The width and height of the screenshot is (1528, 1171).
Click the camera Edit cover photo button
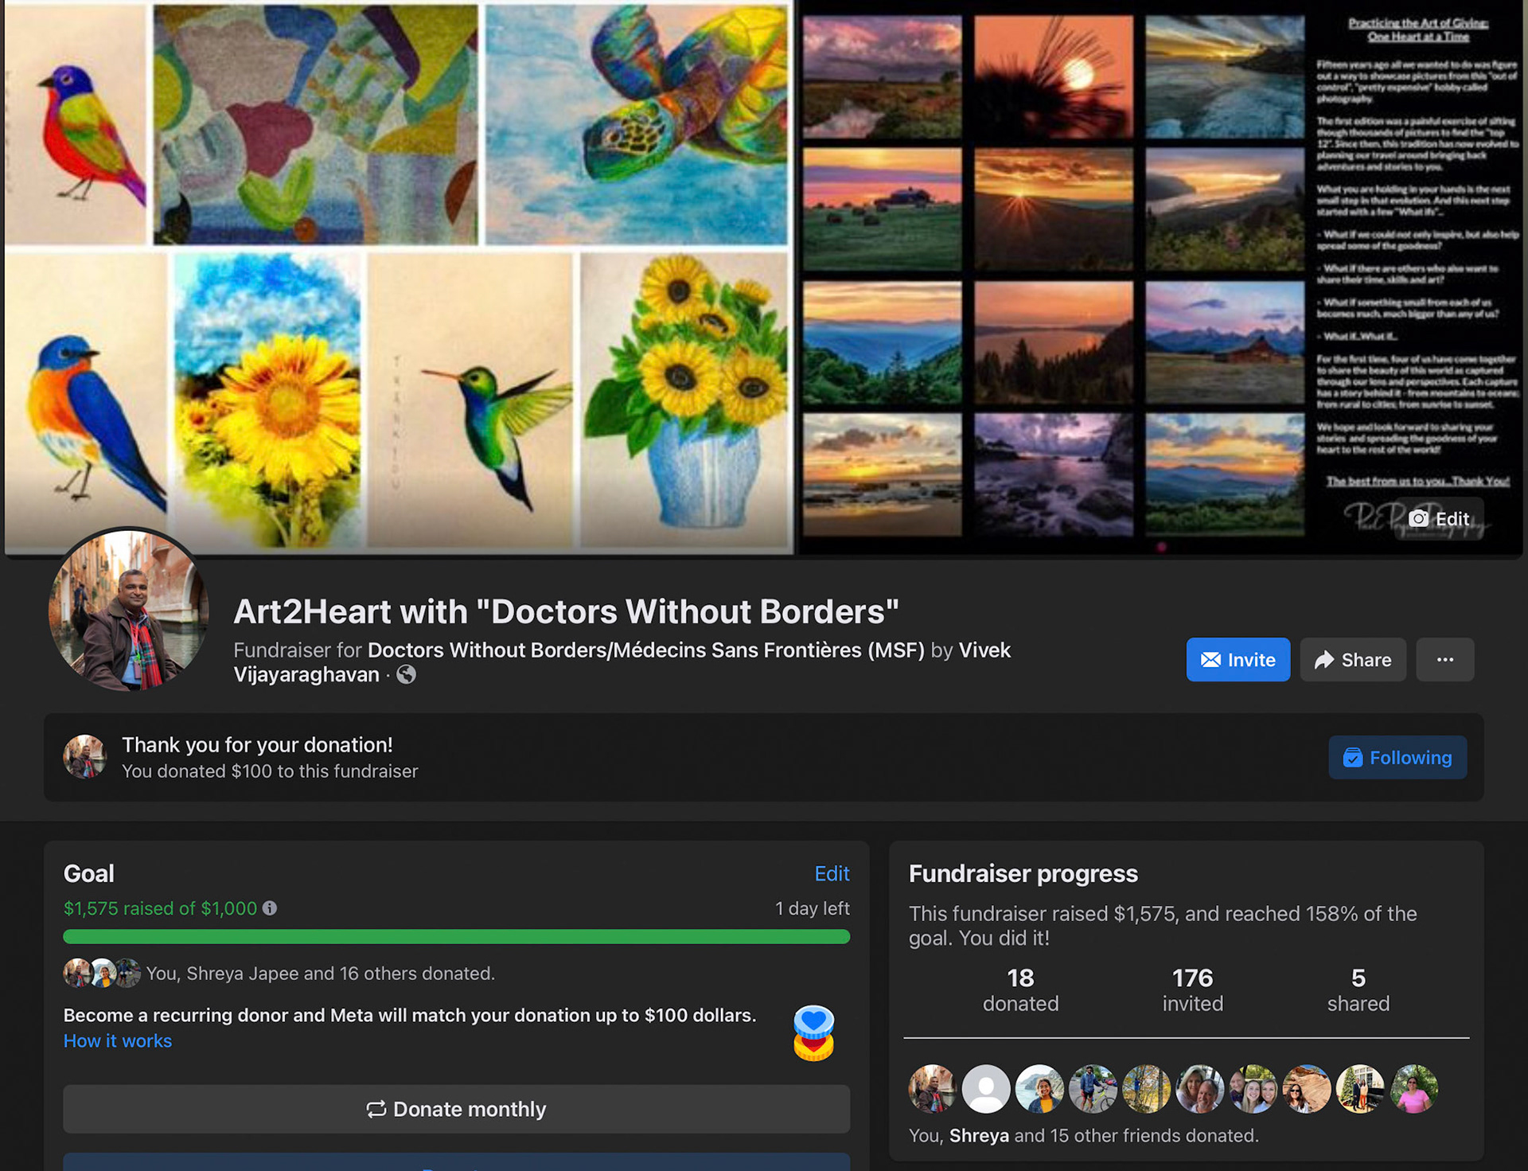click(1439, 519)
